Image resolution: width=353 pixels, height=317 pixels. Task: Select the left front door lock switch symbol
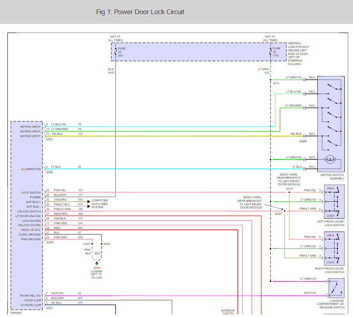(334, 202)
